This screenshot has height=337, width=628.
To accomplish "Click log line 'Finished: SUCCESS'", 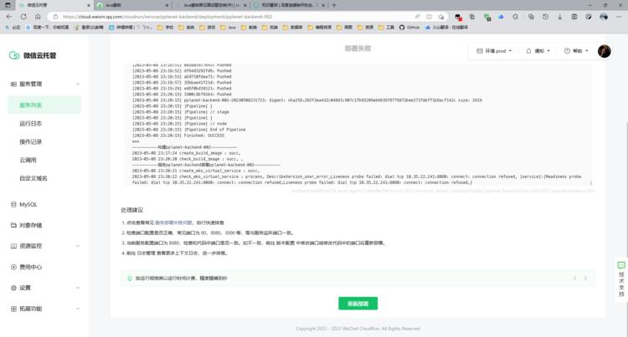I will (x=178, y=135).
